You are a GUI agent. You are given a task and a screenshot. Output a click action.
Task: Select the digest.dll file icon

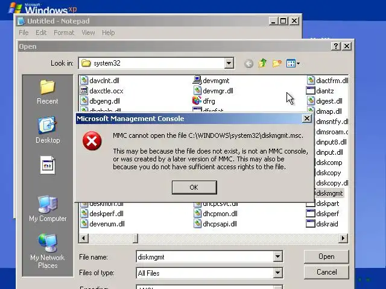pos(311,101)
